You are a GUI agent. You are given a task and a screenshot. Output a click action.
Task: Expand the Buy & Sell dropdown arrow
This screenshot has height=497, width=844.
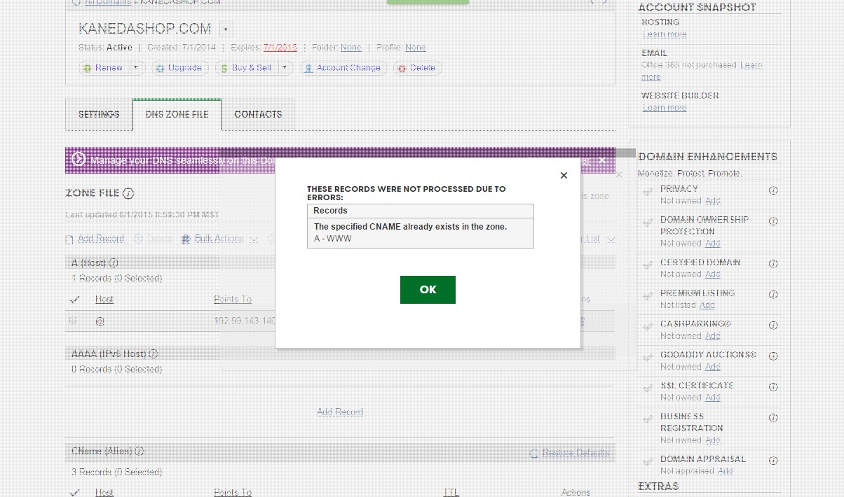285,68
